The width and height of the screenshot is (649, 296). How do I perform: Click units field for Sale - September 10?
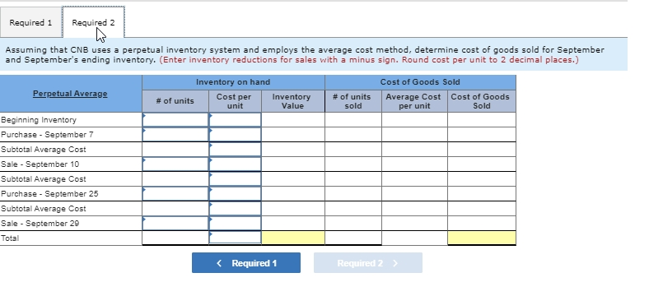click(x=175, y=164)
